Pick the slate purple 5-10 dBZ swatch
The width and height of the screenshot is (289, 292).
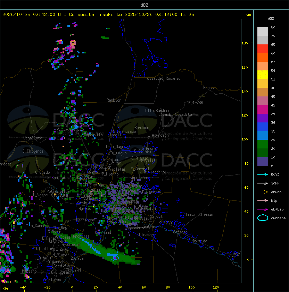263,162
